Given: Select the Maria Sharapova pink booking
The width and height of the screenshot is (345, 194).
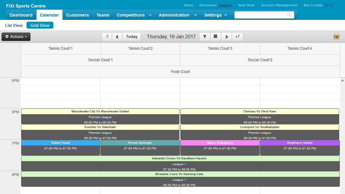Looking at the screenshot, I should pyautogui.click(x=220, y=148).
